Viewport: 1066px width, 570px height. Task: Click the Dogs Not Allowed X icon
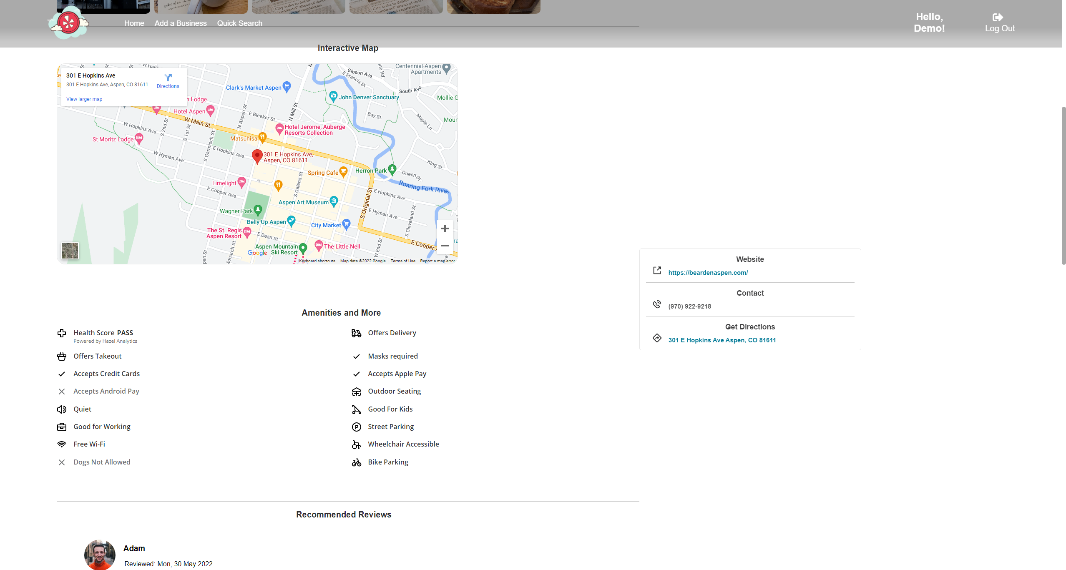(x=62, y=462)
